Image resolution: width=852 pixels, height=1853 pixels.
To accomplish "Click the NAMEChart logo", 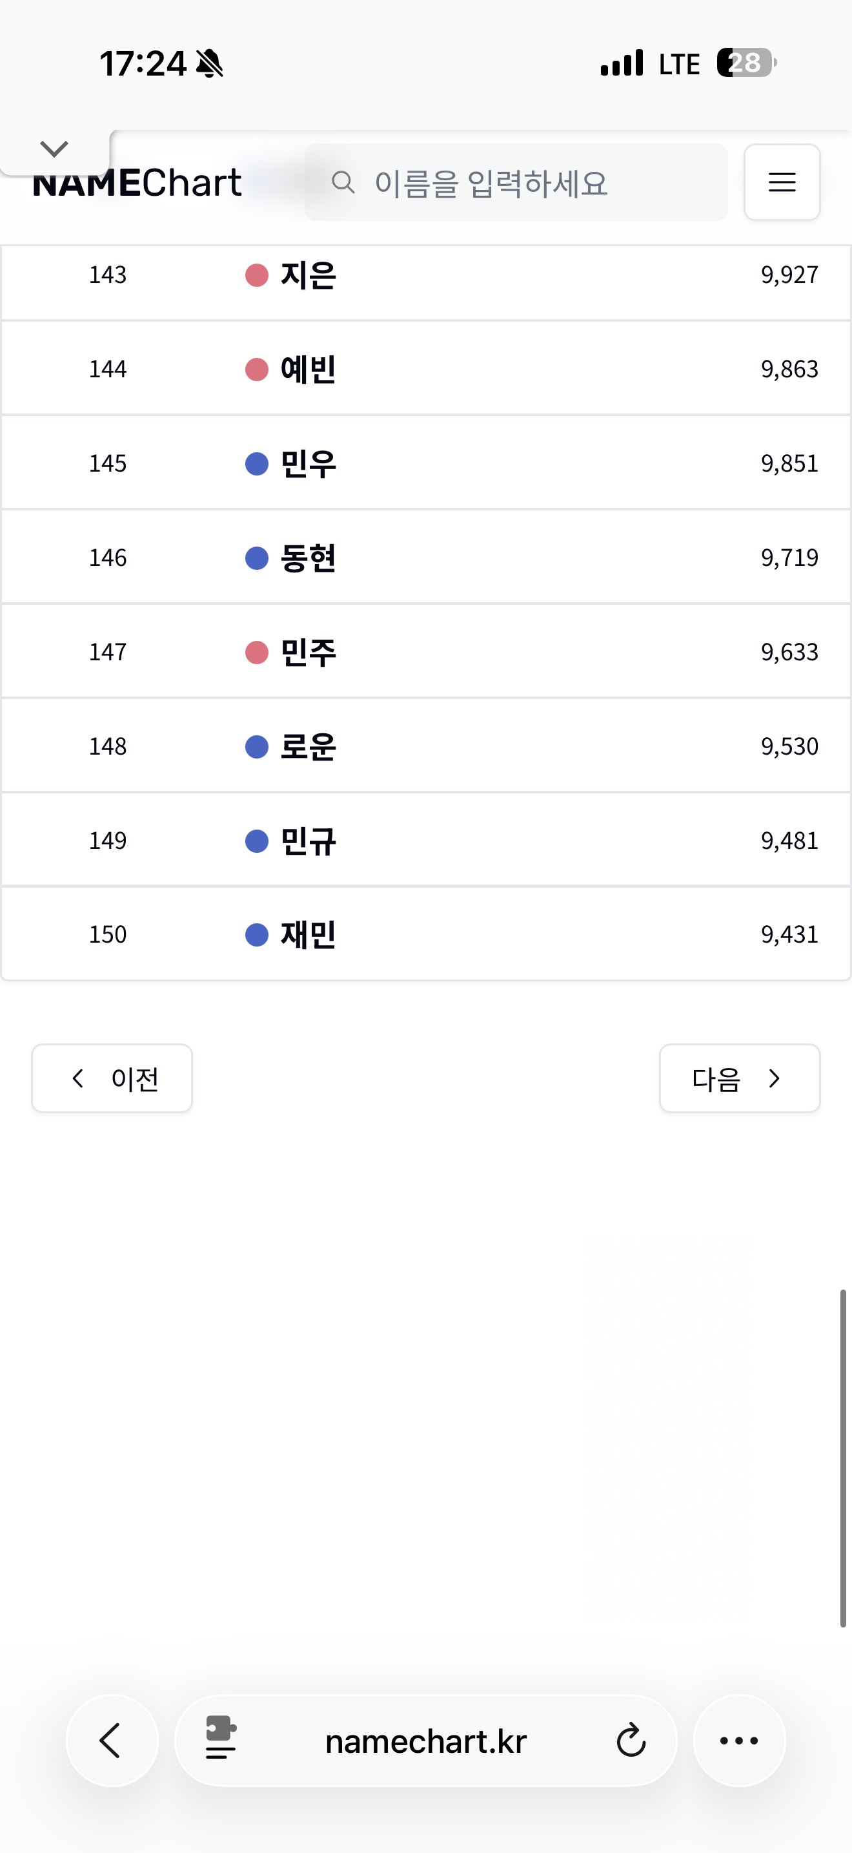I will [x=137, y=183].
